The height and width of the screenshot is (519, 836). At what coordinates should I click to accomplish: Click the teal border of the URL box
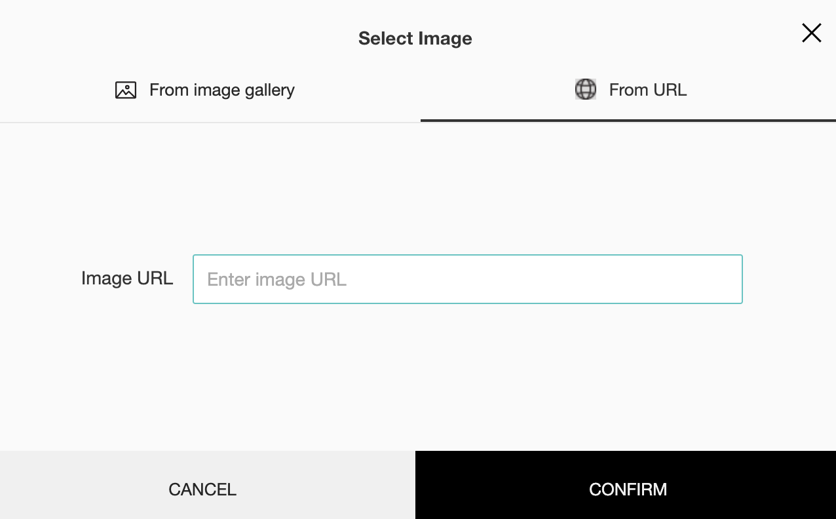(x=466, y=256)
